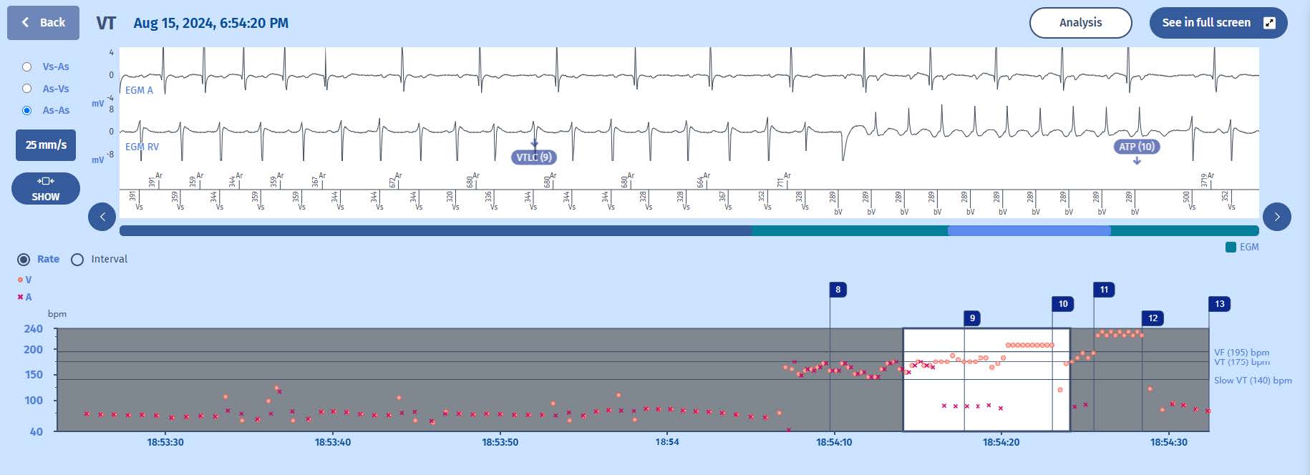Click the light blue EGM scrollbar segment
1310x475 pixels.
[1029, 231]
